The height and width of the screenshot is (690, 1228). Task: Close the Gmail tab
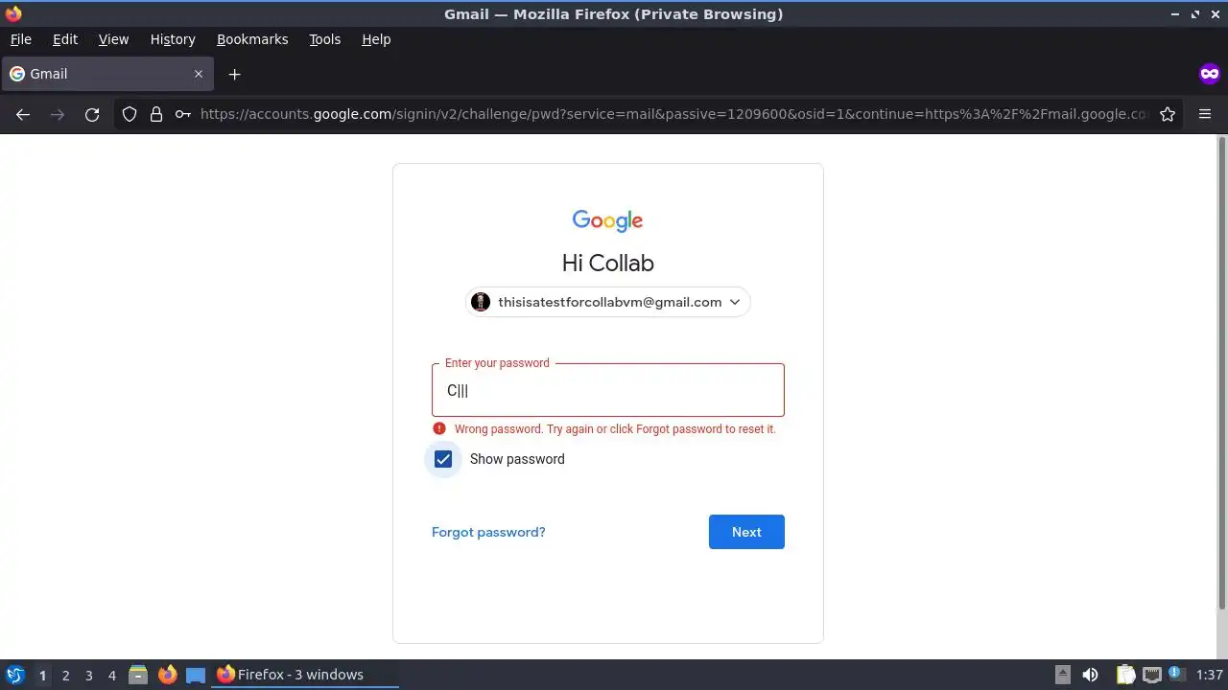(199, 74)
